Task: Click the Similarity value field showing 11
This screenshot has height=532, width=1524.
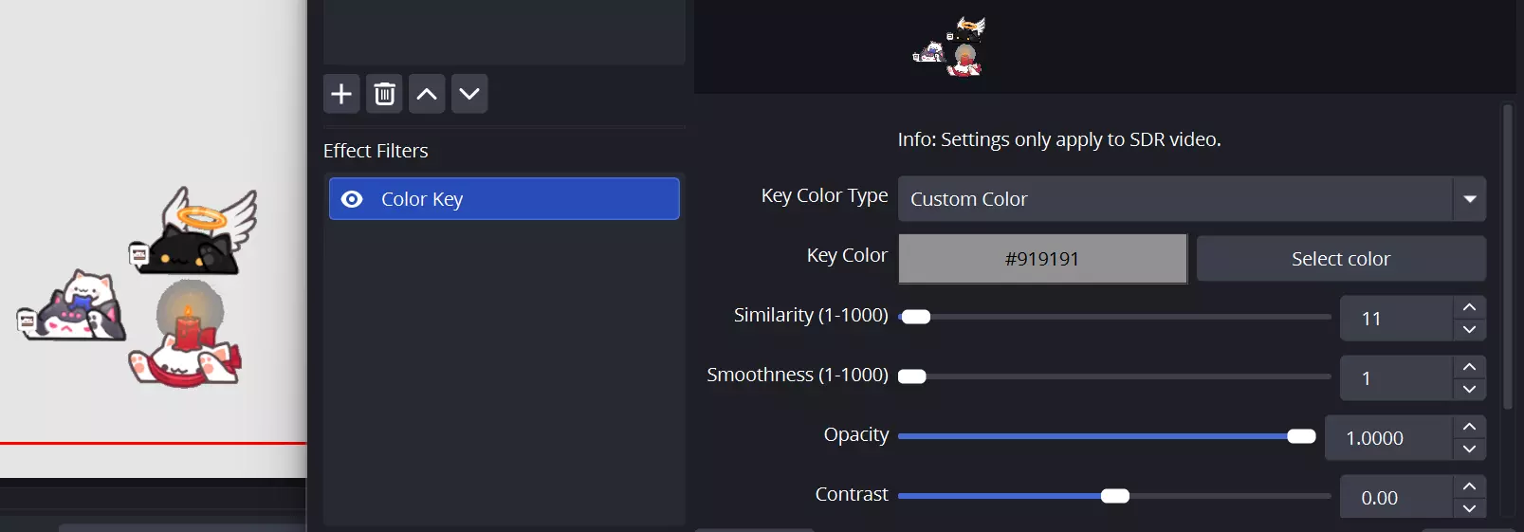Action: click(1396, 319)
